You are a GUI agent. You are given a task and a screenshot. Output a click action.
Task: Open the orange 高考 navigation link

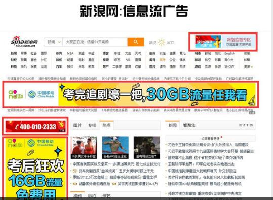coord(163,60)
